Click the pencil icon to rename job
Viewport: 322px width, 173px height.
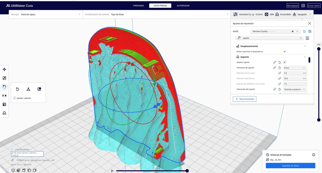point(13,160)
